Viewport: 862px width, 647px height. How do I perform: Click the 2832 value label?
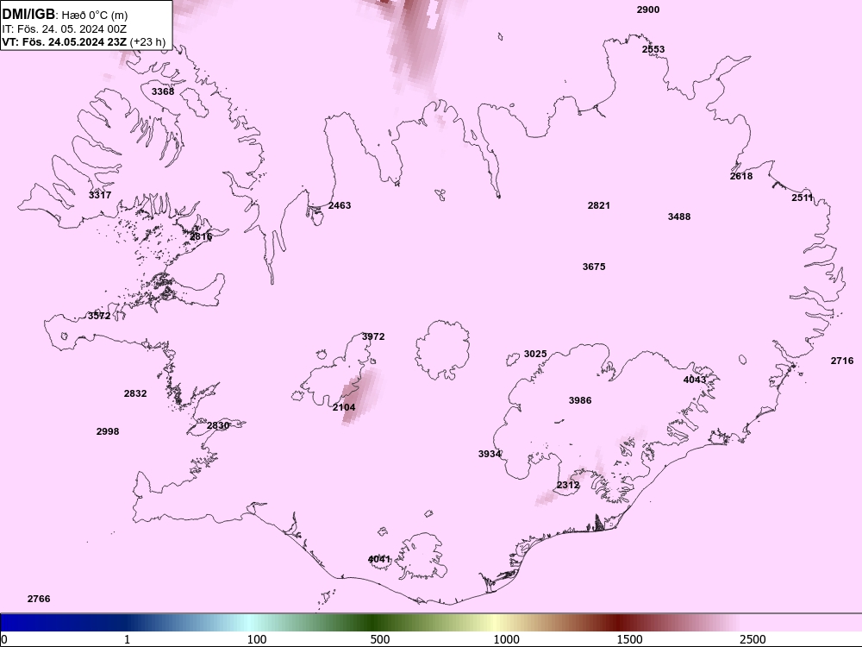coord(135,393)
